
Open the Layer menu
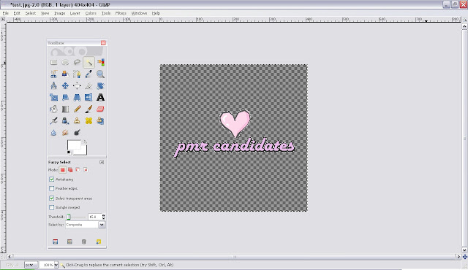click(75, 13)
